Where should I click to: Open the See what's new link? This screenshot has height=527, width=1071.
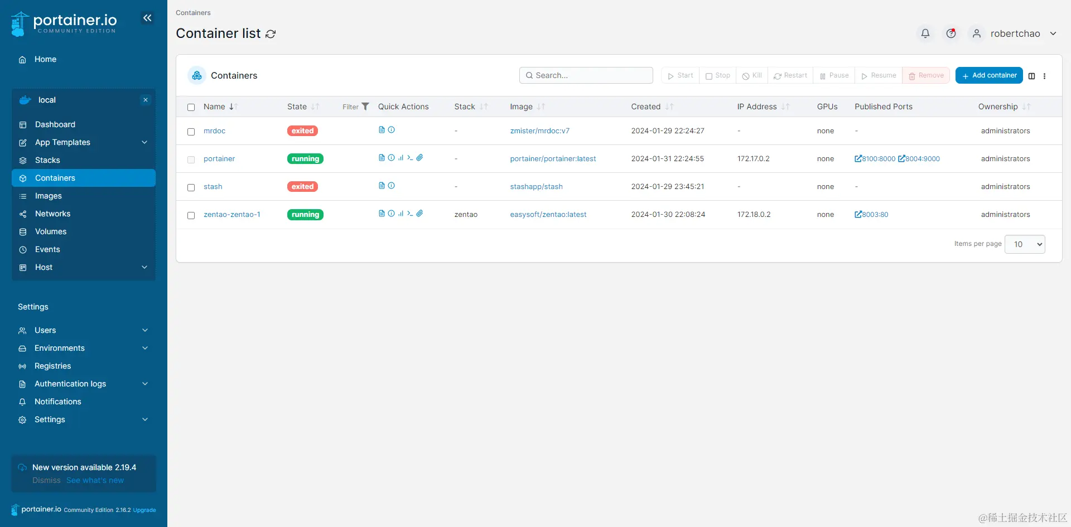pyautogui.click(x=95, y=480)
